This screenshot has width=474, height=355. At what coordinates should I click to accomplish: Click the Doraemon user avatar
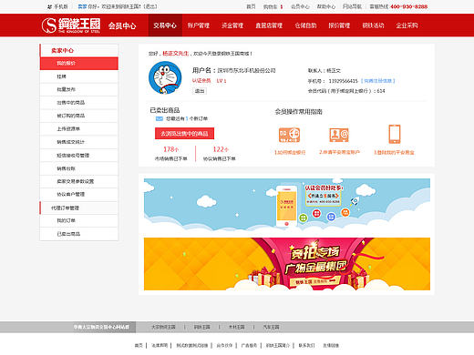[x=165, y=77]
